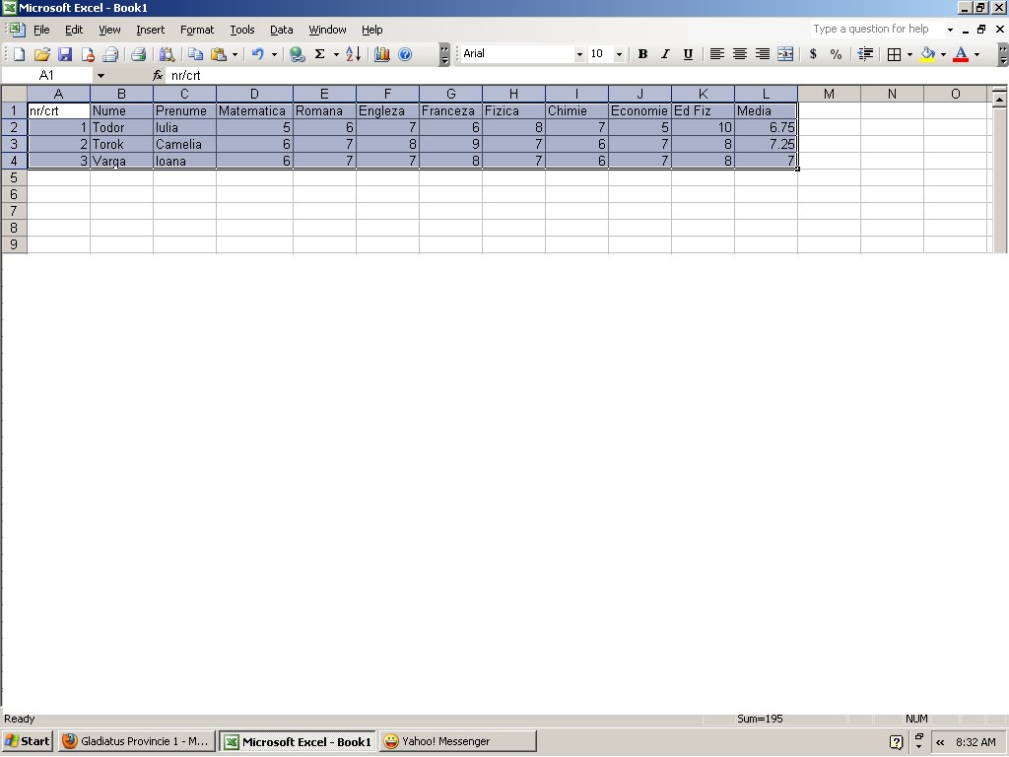Save the workbook with the floppy icon
The image size is (1009, 757).
pyautogui.click(x=65, y=54)
